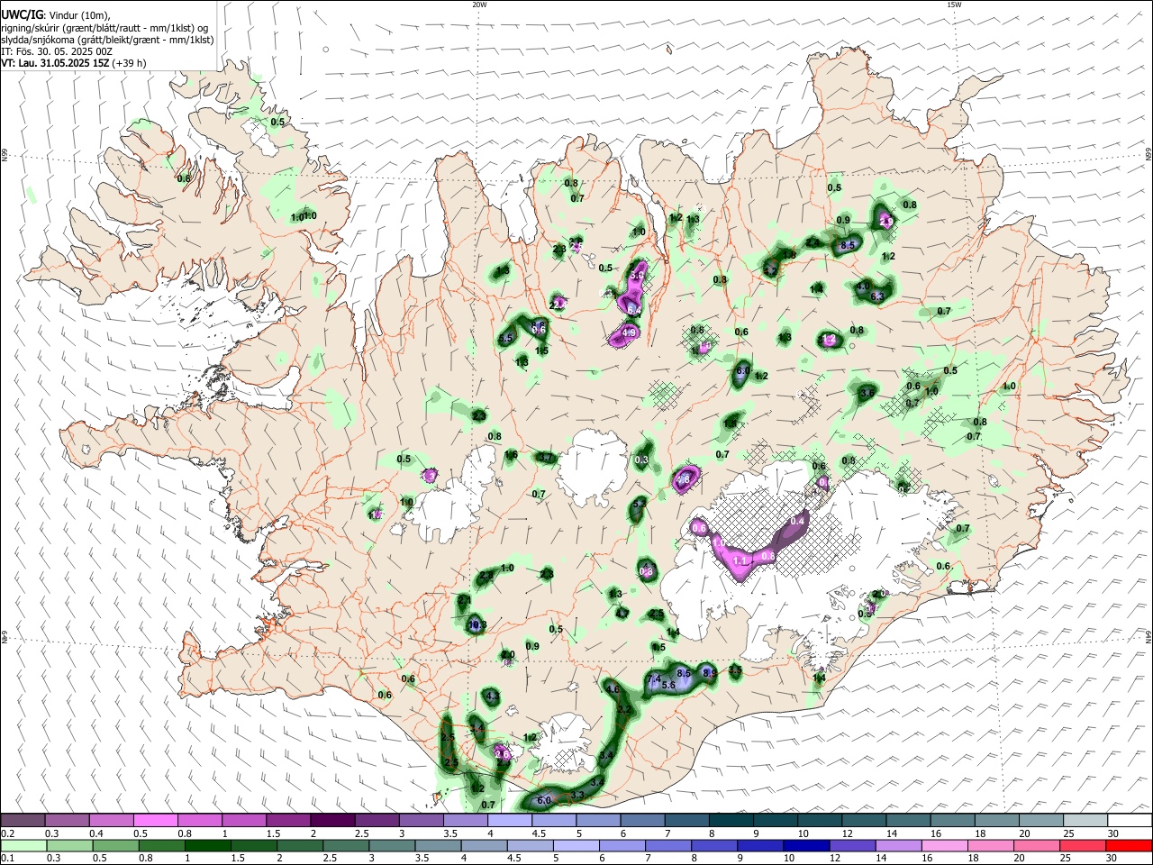Pick the snow legend swatch between 25 and 30
Image resolution: width=1153 pixels, height=865 pixels.
point(1085,821)
